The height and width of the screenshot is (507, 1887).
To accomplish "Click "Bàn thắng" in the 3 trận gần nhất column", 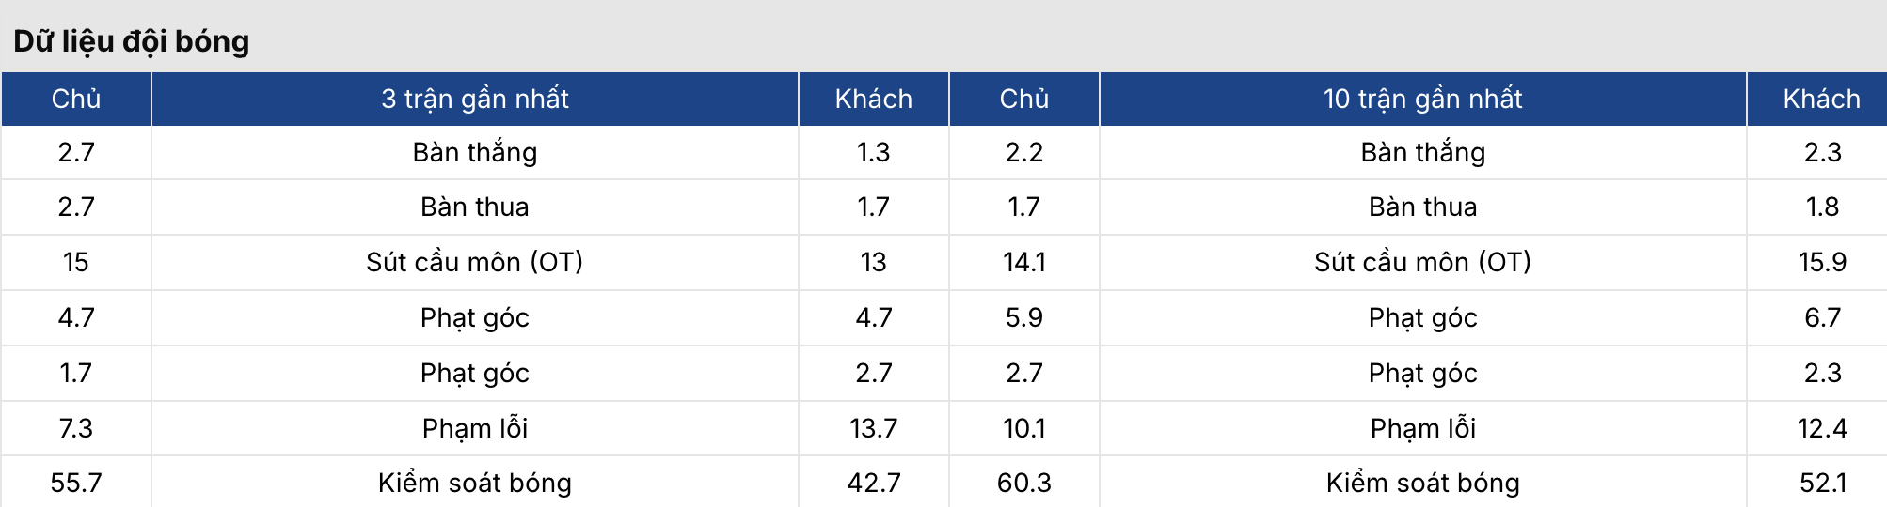I will [475, 152].
